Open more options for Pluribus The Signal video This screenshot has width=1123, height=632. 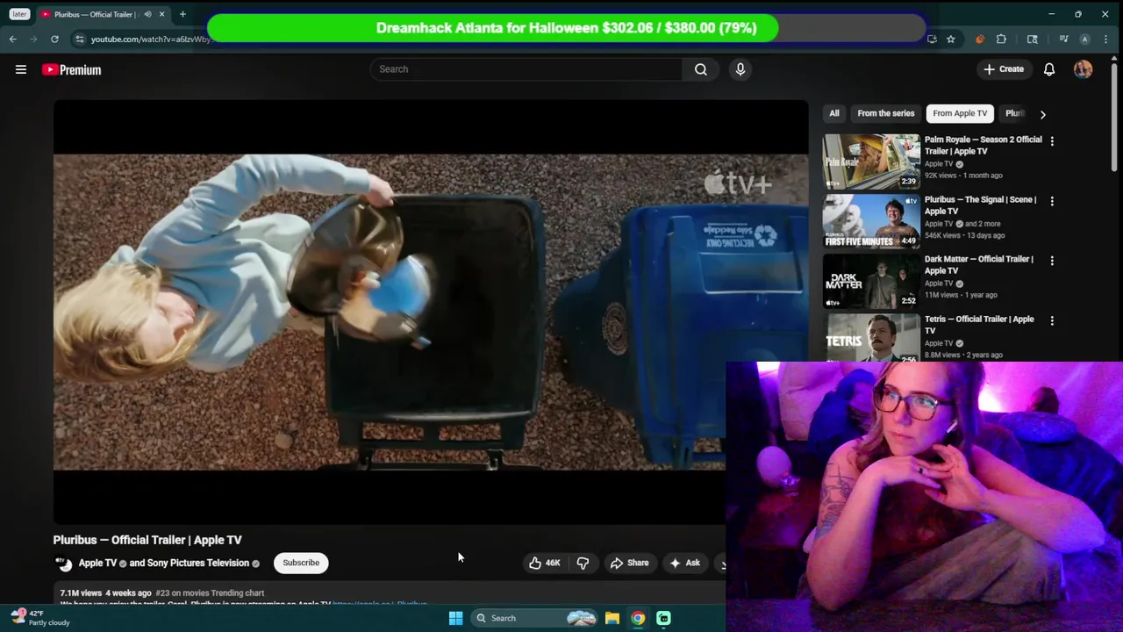click(x=1052, y=200)
